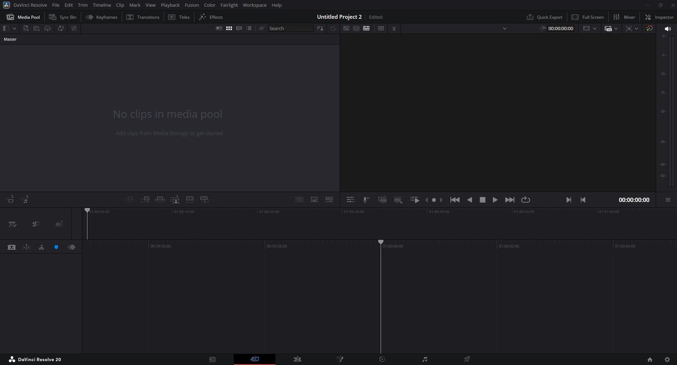The width and height of the screenshot is (677, 365).
Task: Click the Import Media Folder icon
Action: tap(36, 28)
